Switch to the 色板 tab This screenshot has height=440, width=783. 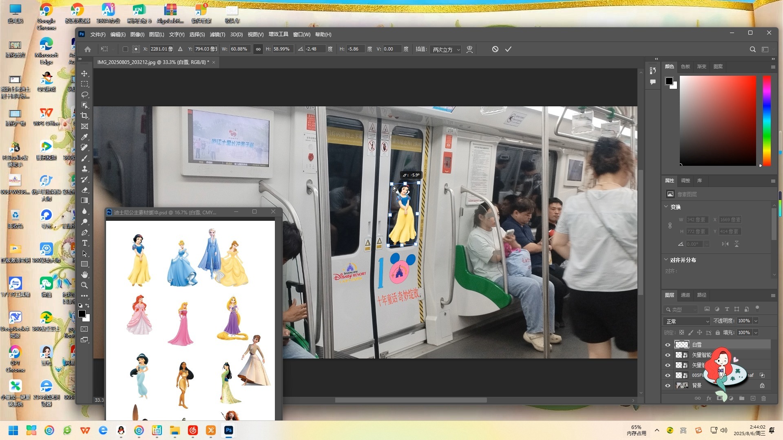click(x=686, y=66)
